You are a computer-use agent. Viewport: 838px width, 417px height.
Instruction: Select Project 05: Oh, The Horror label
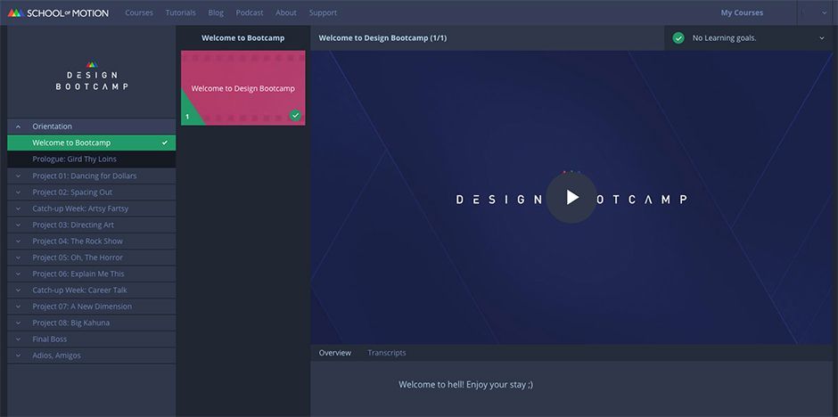(x=78, y=258)
